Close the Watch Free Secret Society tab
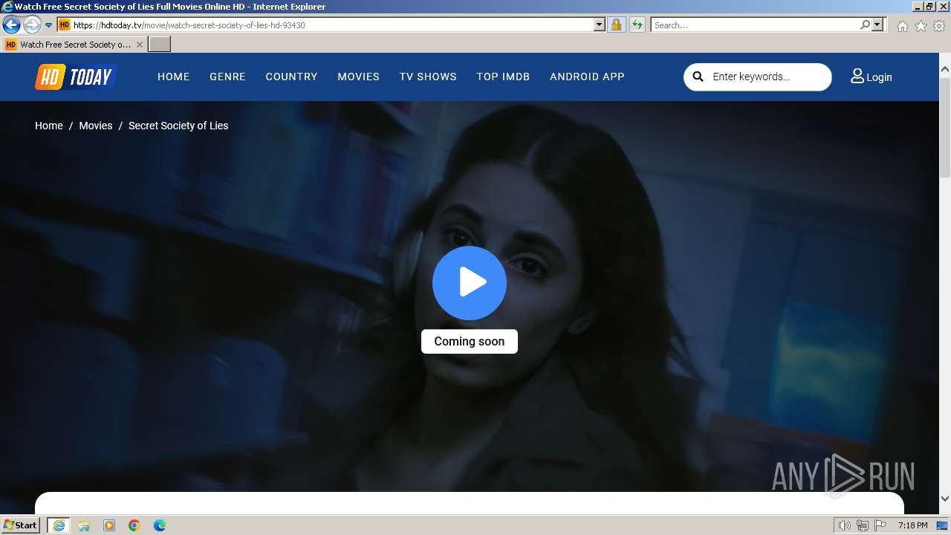 point(139,45)
